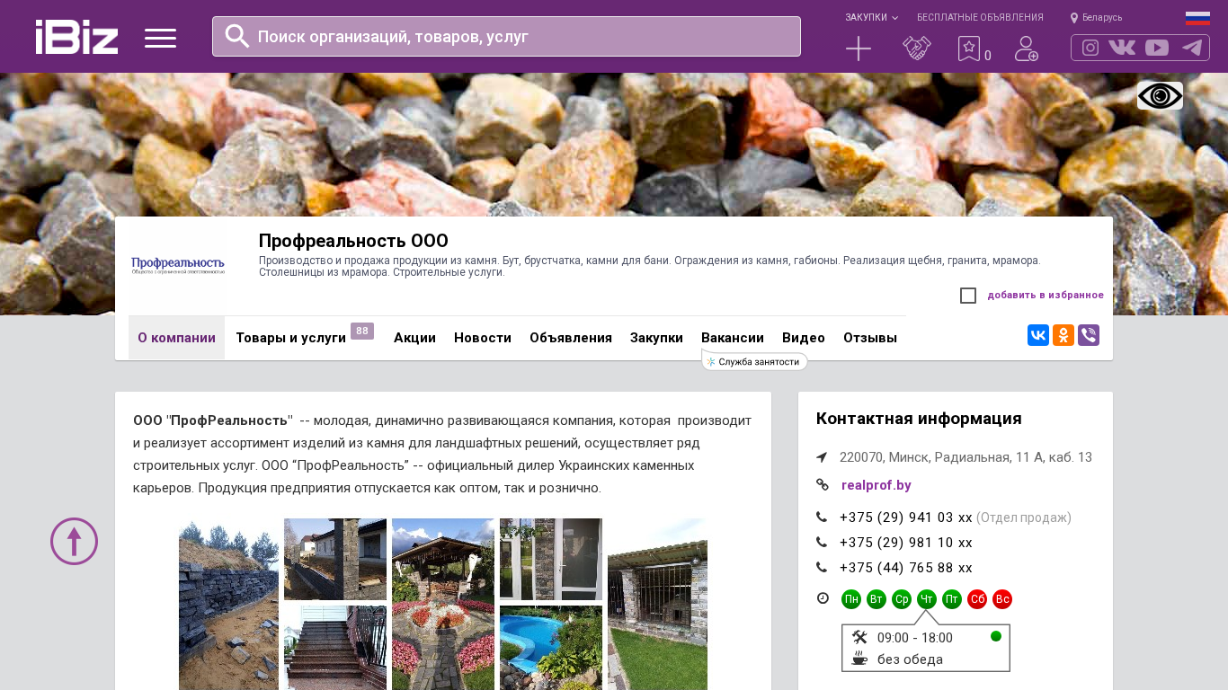Open the swimming pool slide photo
Image resolution: width=1228 pixels, height=690 pixels.
click(x=551, y=648)
